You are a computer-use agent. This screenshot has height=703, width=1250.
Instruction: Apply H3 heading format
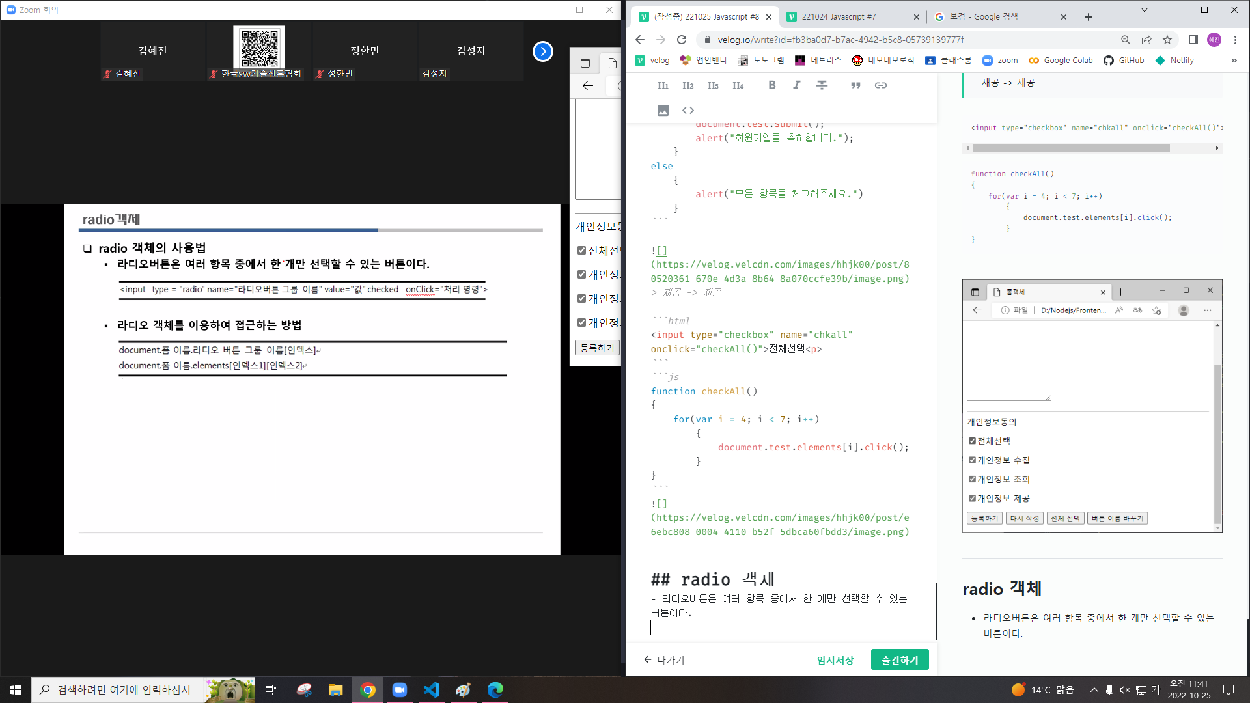click(713, 85)
